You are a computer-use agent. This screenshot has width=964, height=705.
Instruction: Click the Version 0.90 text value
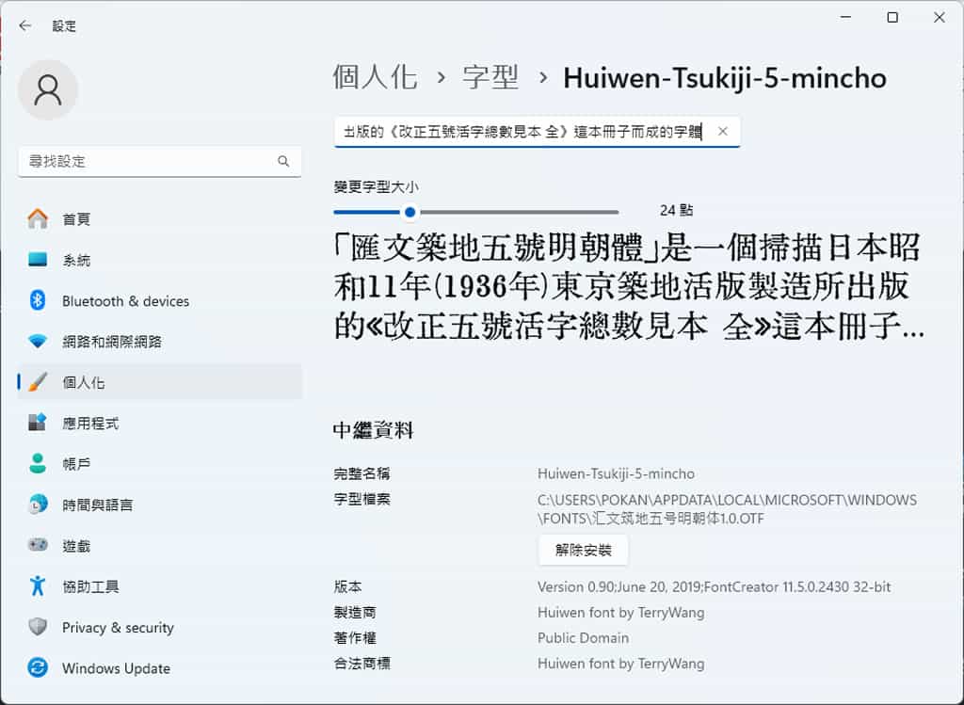coord(714,586)
